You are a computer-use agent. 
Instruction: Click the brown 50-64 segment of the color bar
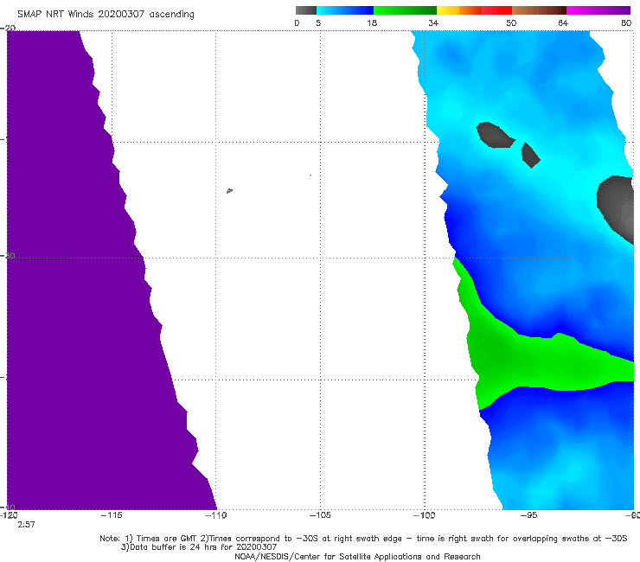[x=539, y=10]
